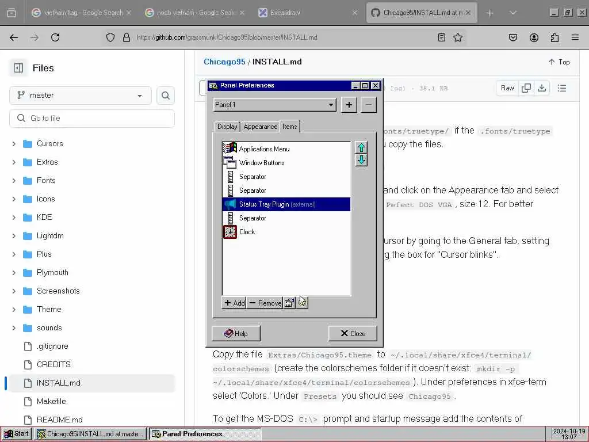This screenshot has height=442, width=589.
Task: Open the CREDITS file
Action: pyautogui.click(x=53, y=364)
